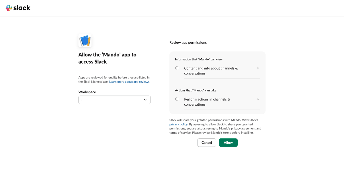
Task: Select 'Content and info about channels & conversations' row
Action: (218, 71)
